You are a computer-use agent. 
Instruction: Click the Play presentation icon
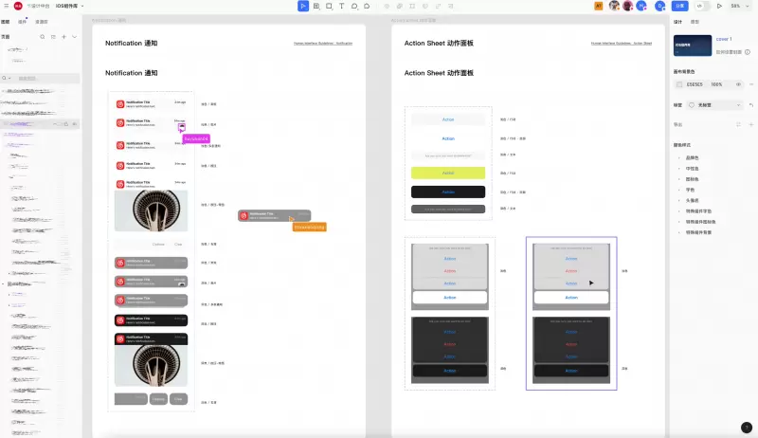pyautogui.click(x=719, y=6)
